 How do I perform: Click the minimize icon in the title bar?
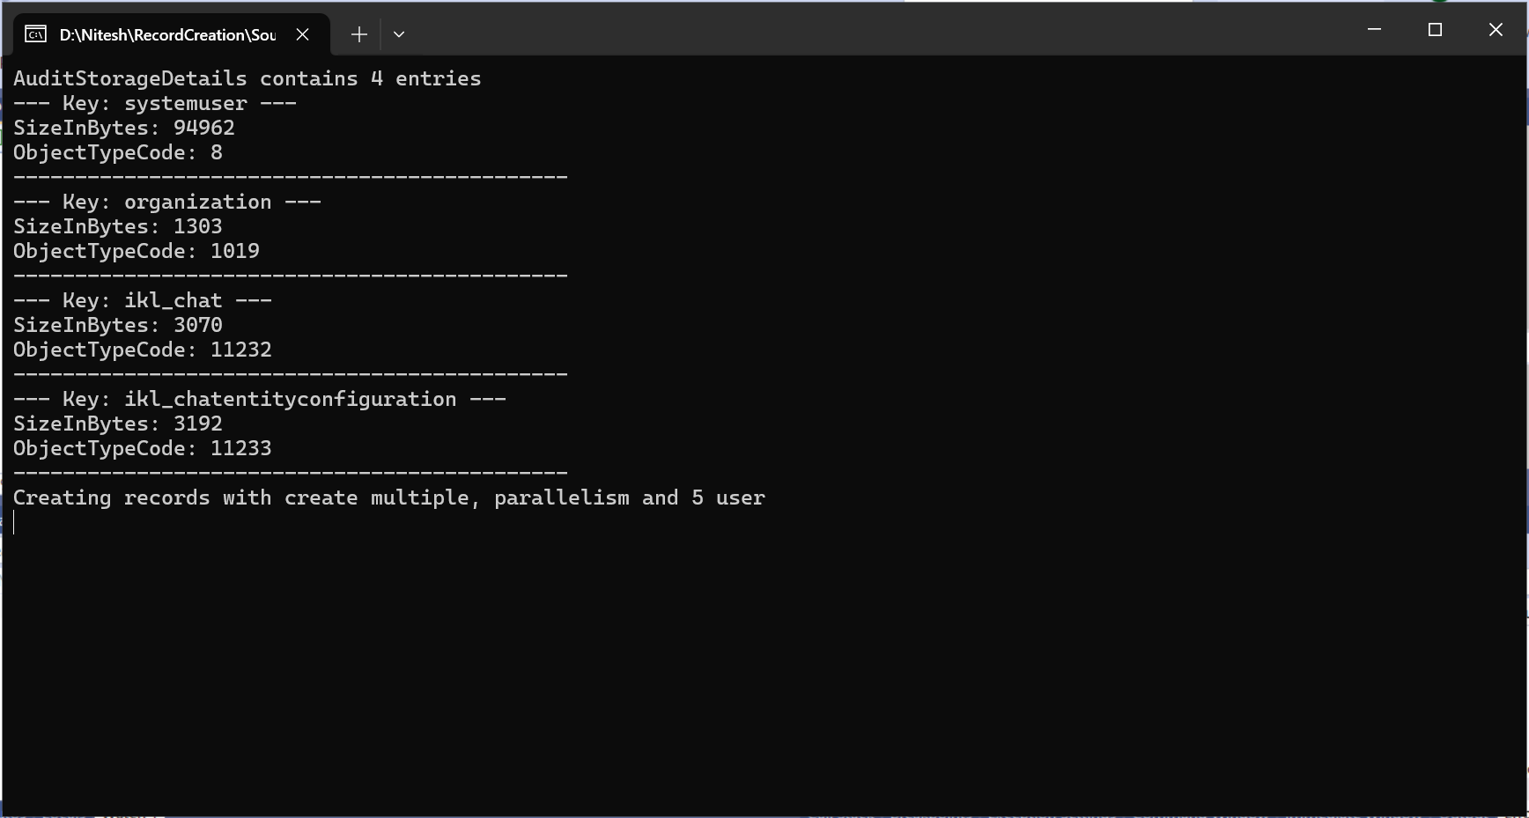click(1375, 29)
